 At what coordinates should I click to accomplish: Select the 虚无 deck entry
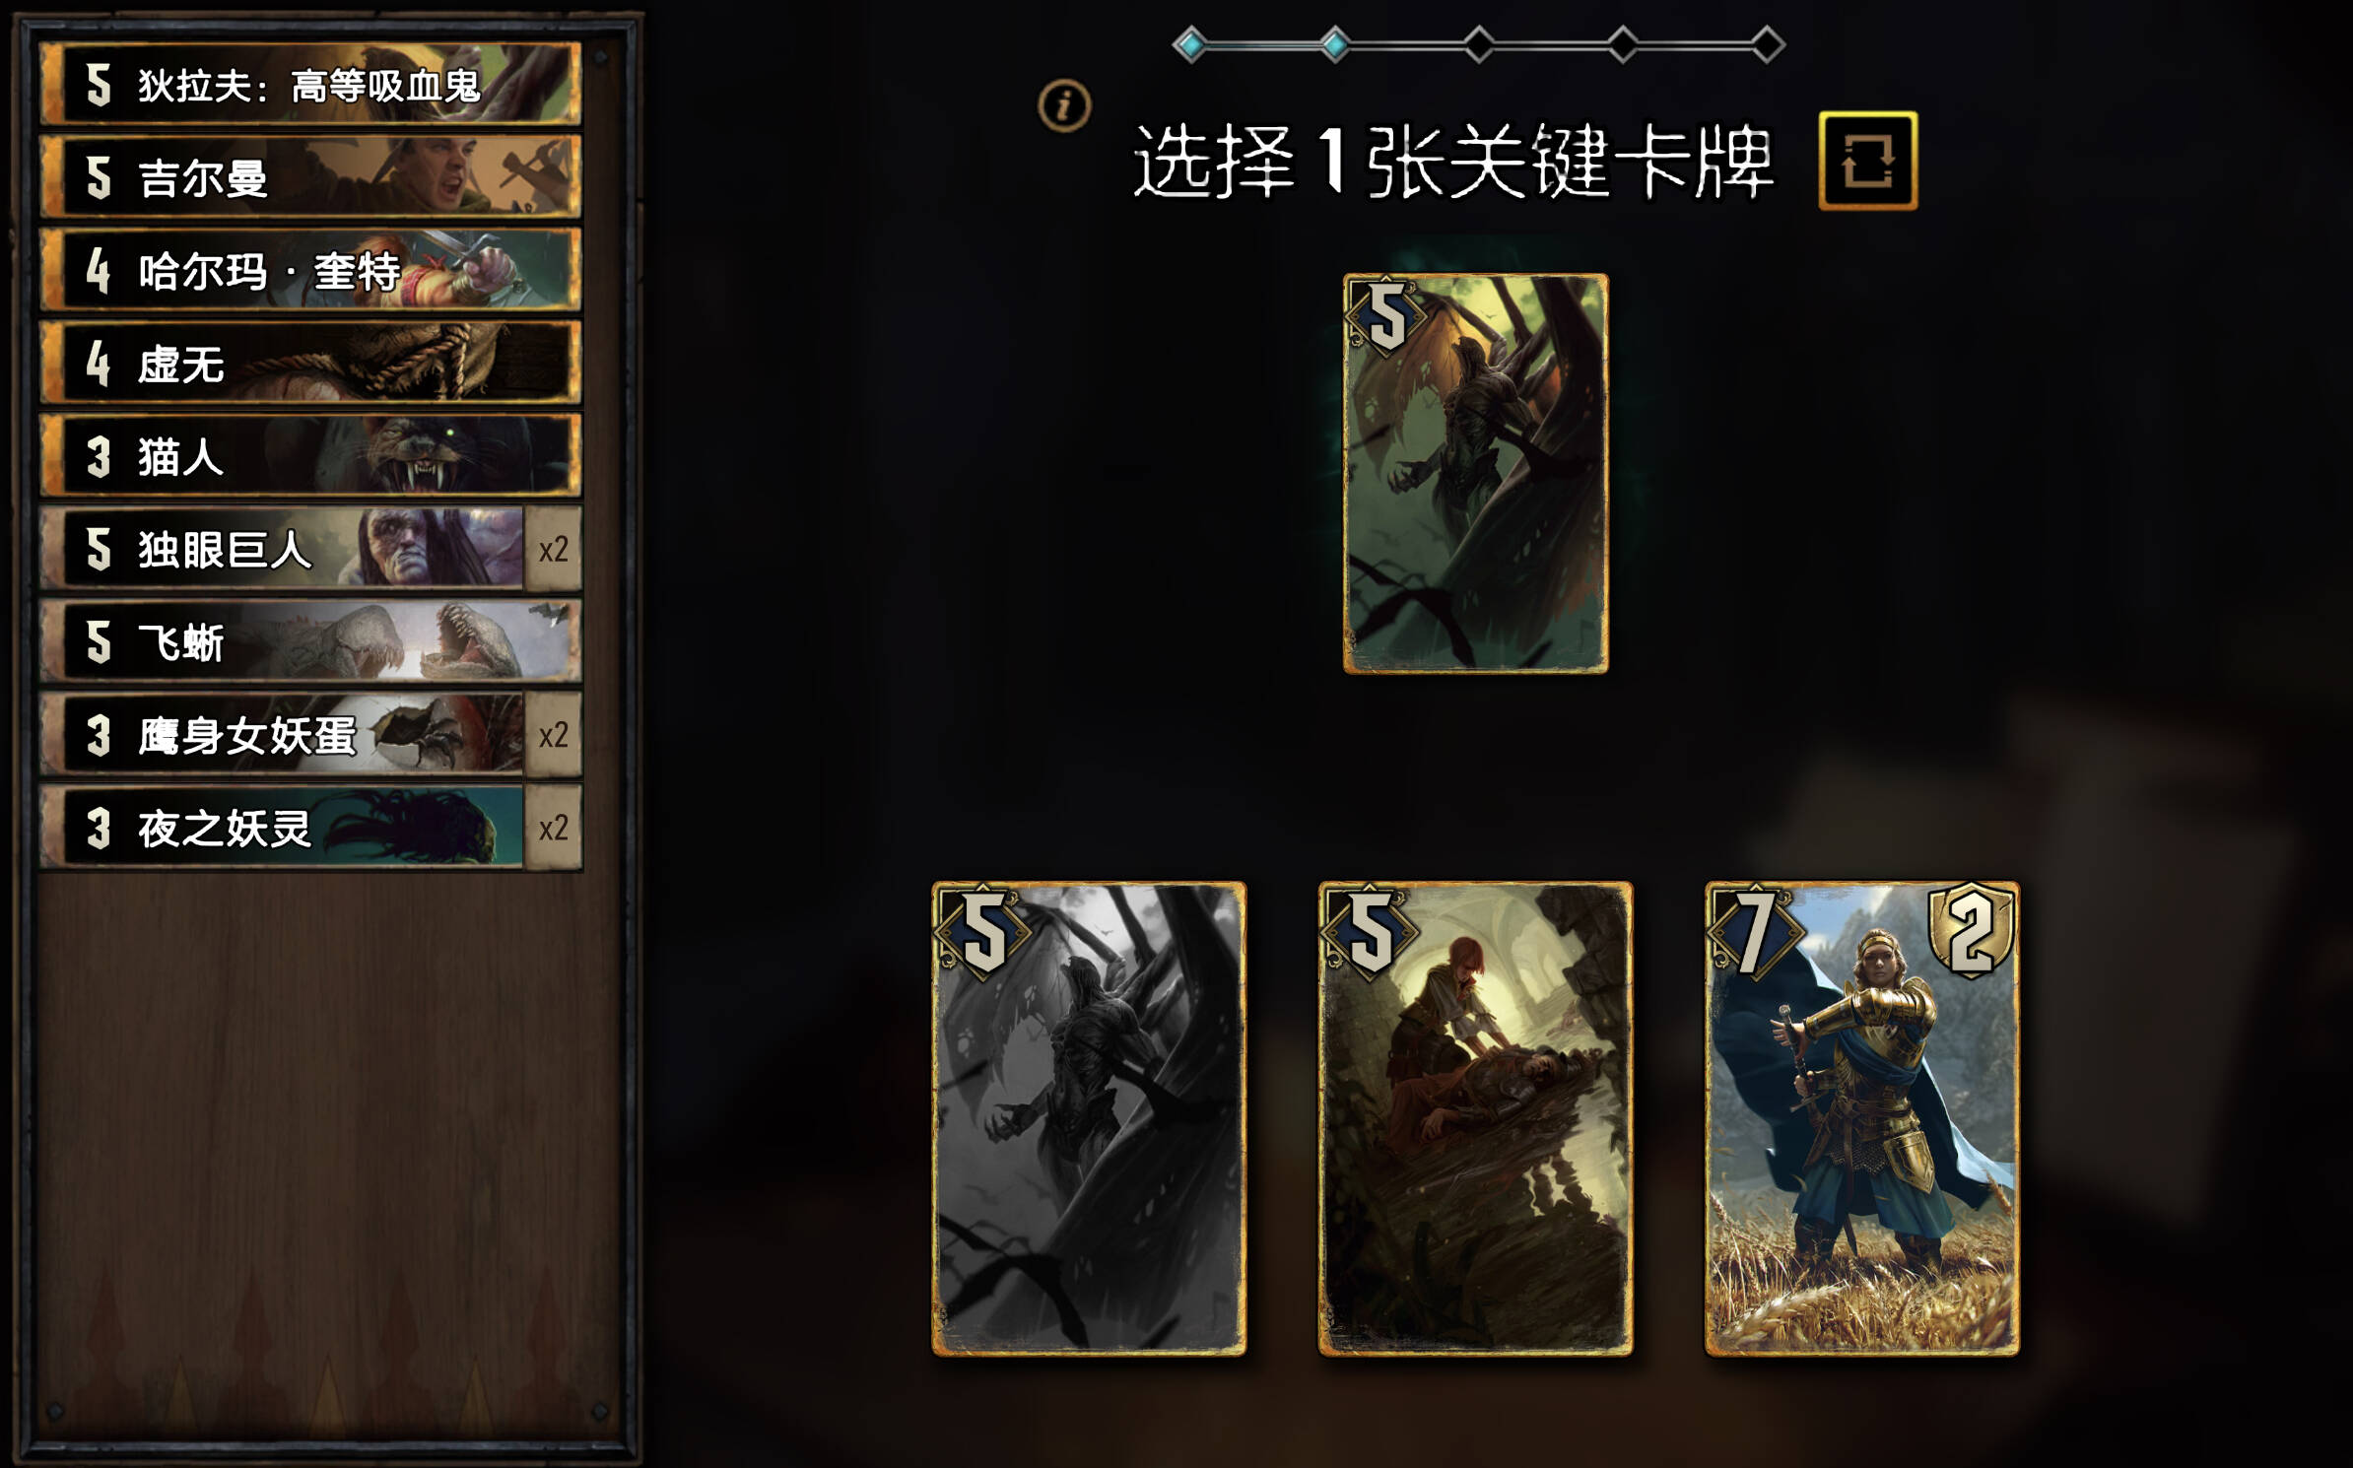[310, 363]
